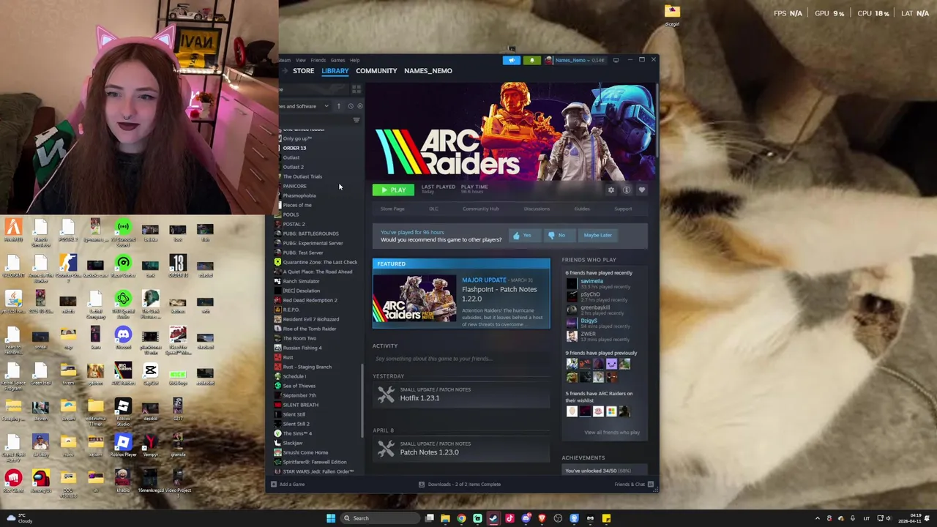This screenshot has height=527, width=937.
Task: Open Roblox Studio desktop shortcut
Action: pos(123,407)
